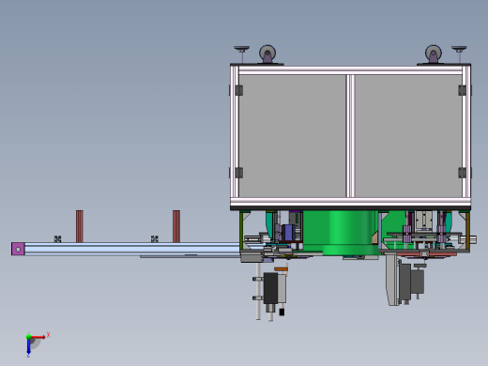Select the small orange part above the black motor

(x=281, y=269)
